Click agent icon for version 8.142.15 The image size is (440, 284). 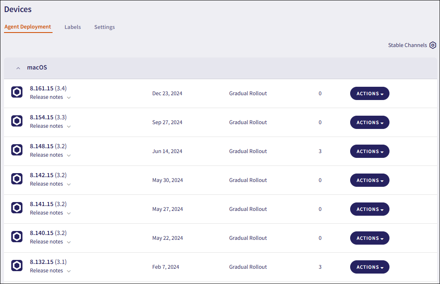[17, 179]
